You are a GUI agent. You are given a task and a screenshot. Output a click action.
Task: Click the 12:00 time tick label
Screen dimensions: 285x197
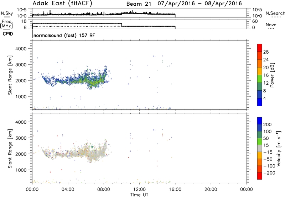pyautogui.click(x=139, y=190)
